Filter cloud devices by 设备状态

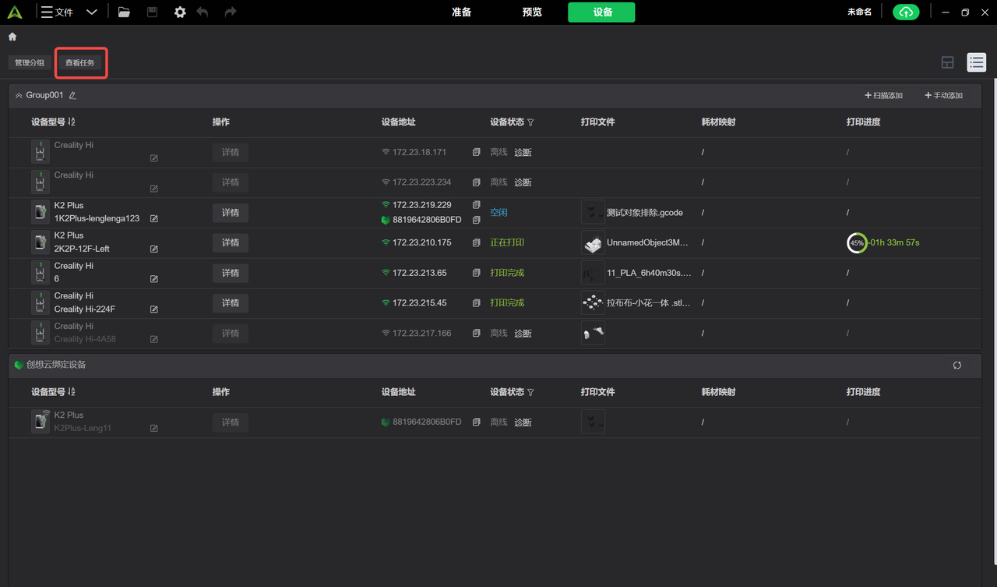(x=530, y=392)
